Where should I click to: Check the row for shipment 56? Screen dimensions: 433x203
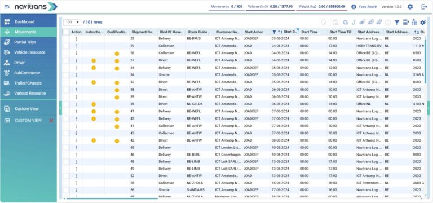(x=66, y=190)
